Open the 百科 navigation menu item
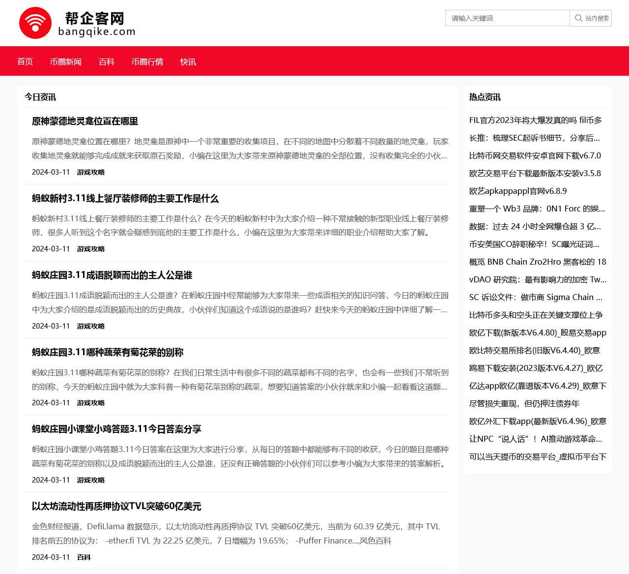Viewport: 629px width, 574px height. 106,61
